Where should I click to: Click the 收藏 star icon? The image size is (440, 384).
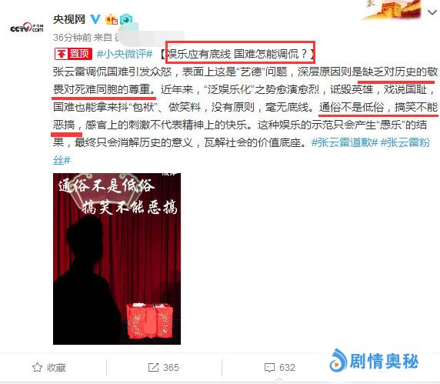pyautogui.click(x=38, y=367)
